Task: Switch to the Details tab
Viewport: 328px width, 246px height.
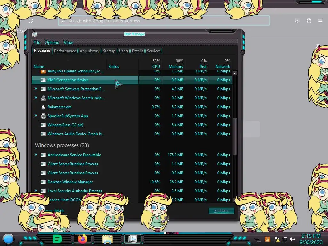Action: (138, 51)
